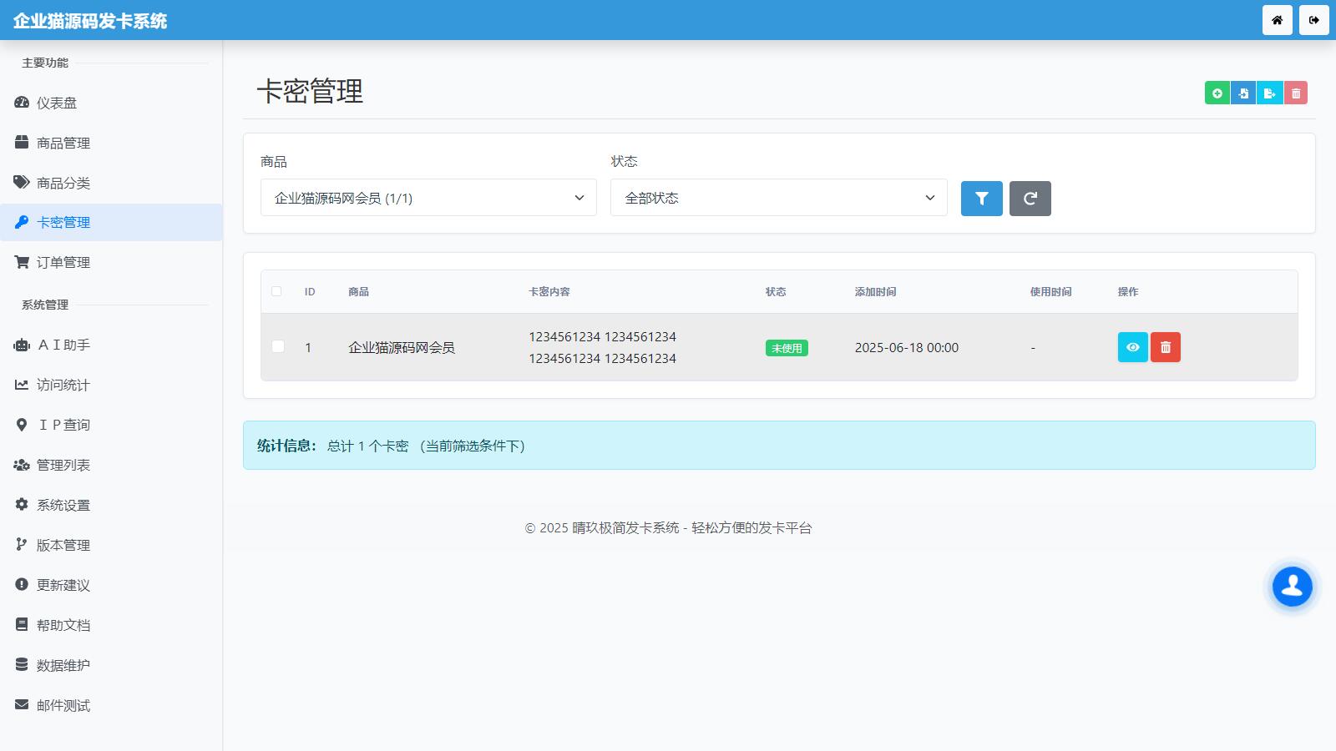Open 订单管理 in the sidebar
The image size is (1336, 751).
point(63,263)
